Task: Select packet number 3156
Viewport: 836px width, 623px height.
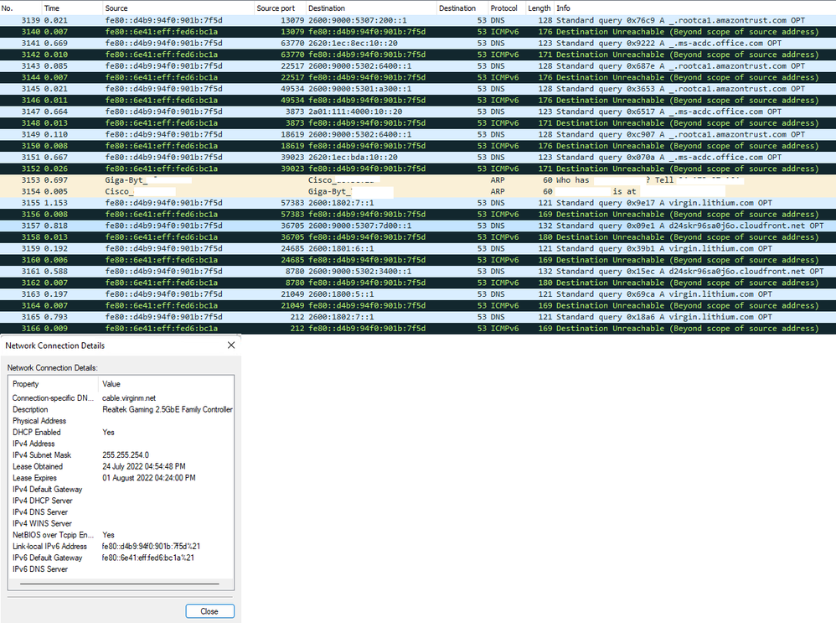Action: pyautogui.click(x=418, y=214)
